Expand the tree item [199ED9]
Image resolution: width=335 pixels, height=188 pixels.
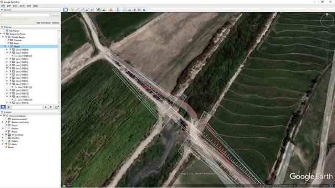[x=7, y=50]
